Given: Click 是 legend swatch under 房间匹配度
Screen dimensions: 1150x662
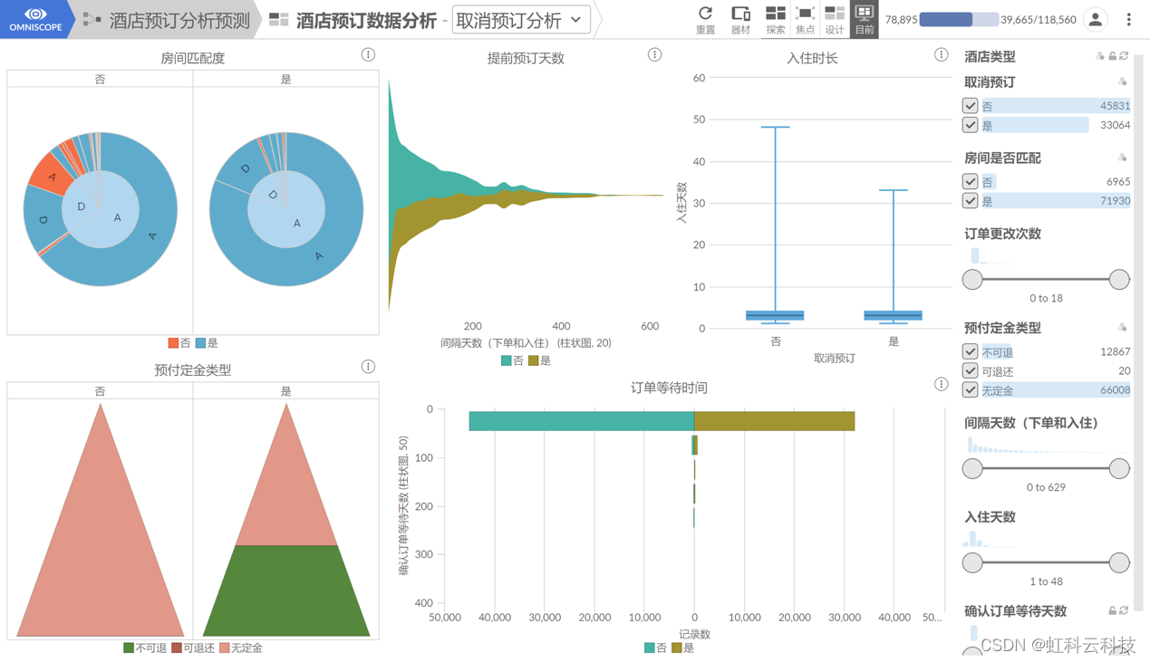Looking at the screenshot, I should (x=200, y=343).
